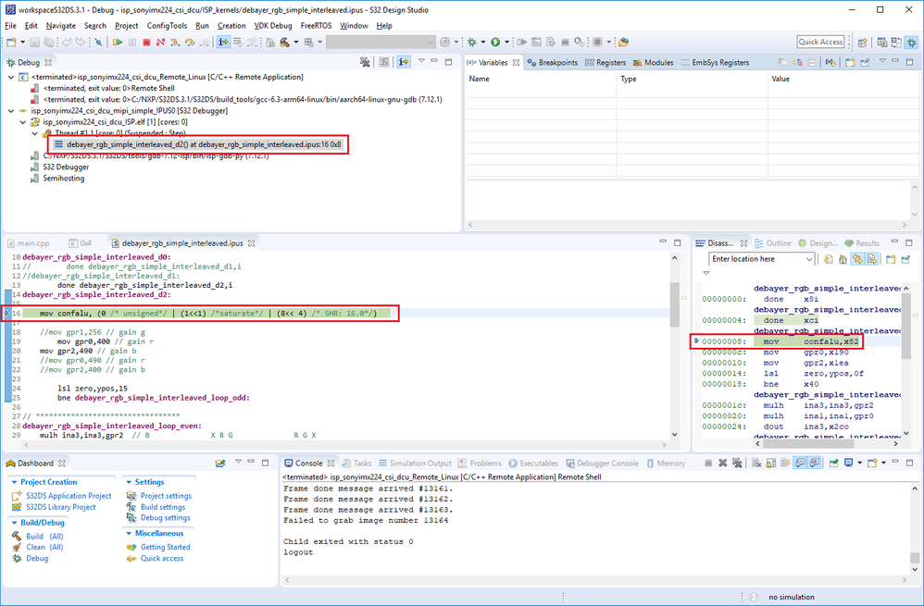Click the green Run launch icon

(x=495, y=43)
